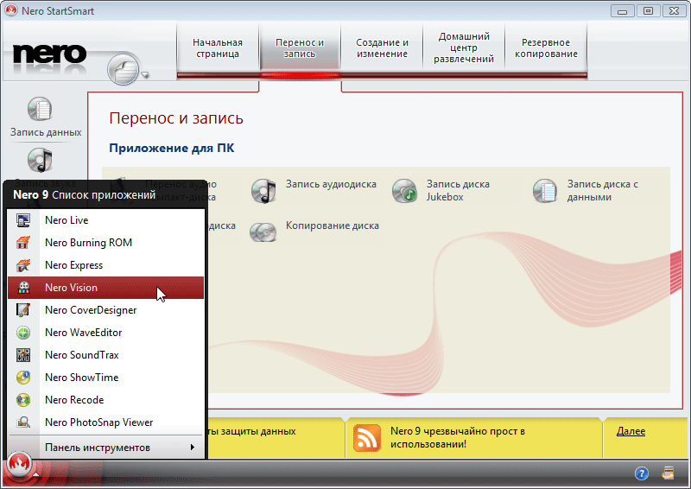
Task: Click the Nero 9 Список приложений header
Action: (84, 195)
